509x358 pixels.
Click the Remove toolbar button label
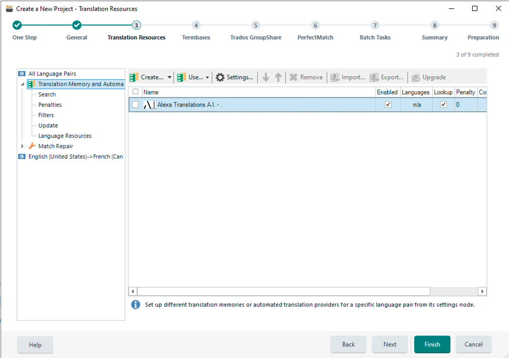311,77
